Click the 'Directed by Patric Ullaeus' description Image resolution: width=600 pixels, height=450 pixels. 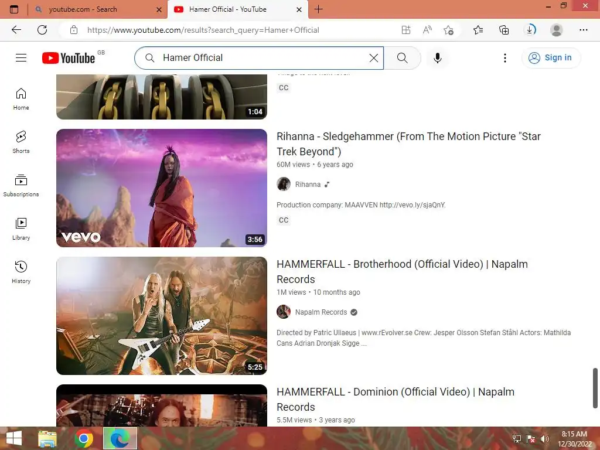tap(424, 338)
